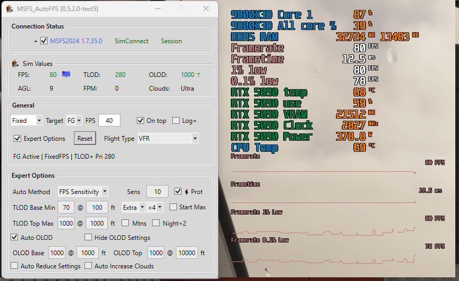Click the '9800X3D Core 1' overlay label
The height and width of the screenshot is (281, 459).
click(x=271, y=15)
